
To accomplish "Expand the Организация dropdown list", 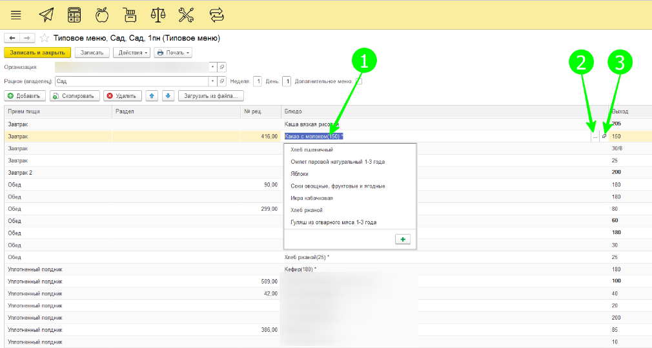I will [x=212, y=67].
